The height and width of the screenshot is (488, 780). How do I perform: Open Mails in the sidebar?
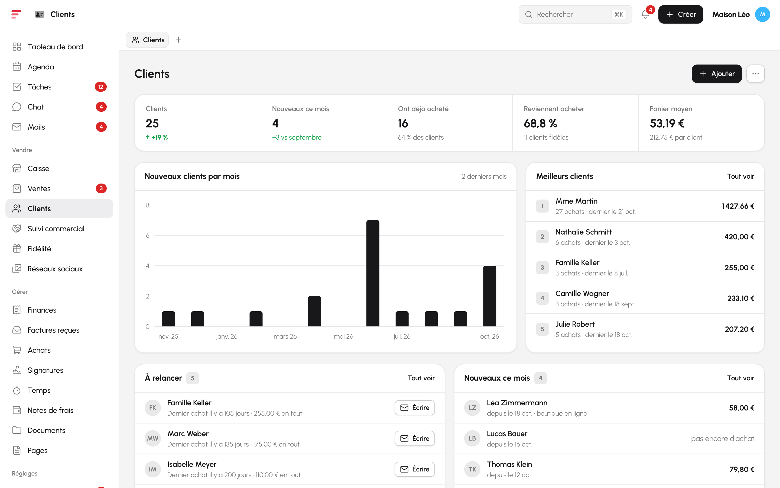(x=59, y=127)
